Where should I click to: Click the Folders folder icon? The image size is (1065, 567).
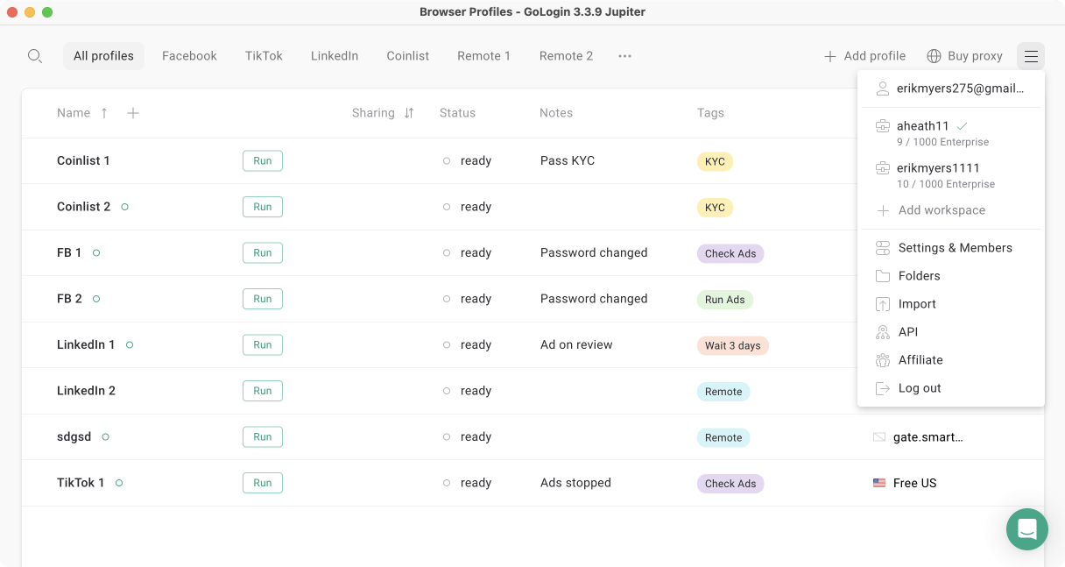pyautogui.click(x=883, y=276)
